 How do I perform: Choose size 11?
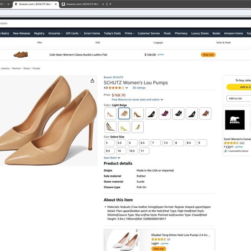coord(144,151)
